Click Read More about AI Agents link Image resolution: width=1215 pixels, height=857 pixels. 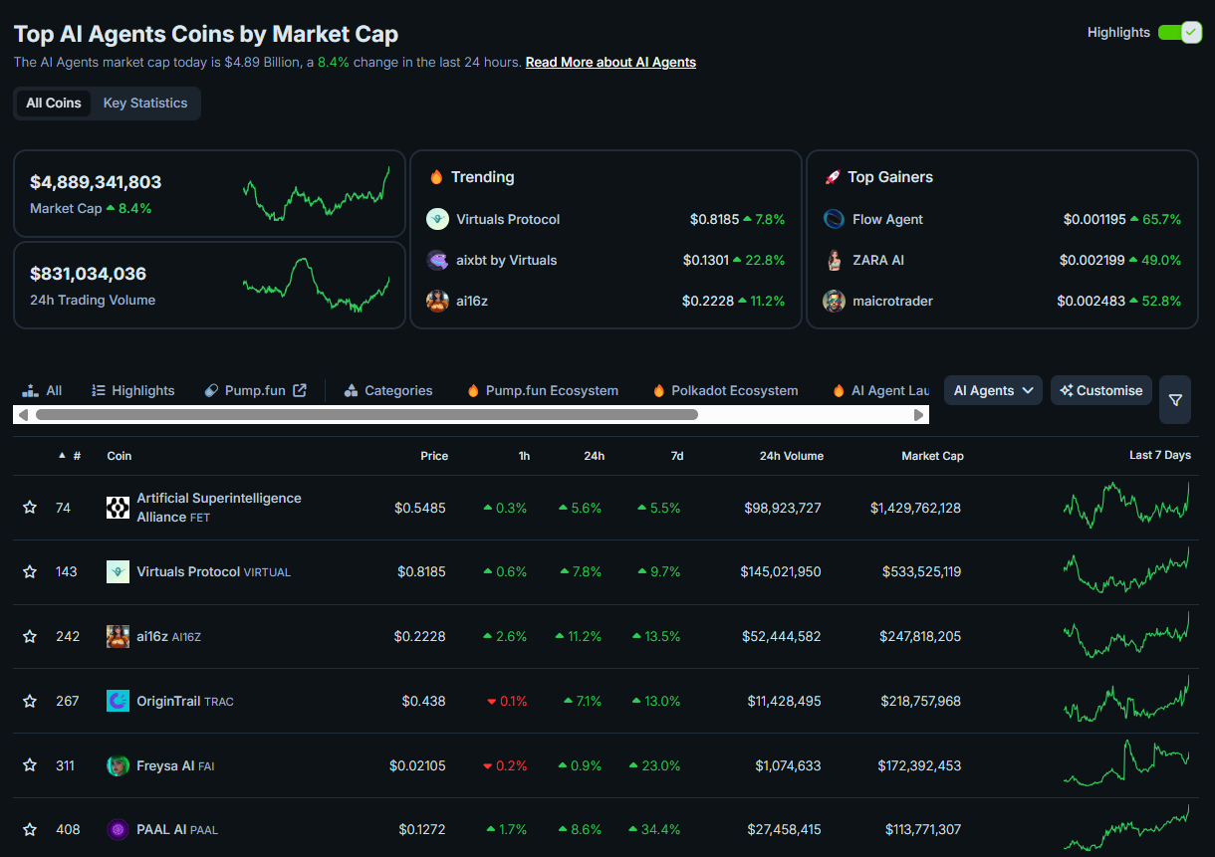pos(610,62)
